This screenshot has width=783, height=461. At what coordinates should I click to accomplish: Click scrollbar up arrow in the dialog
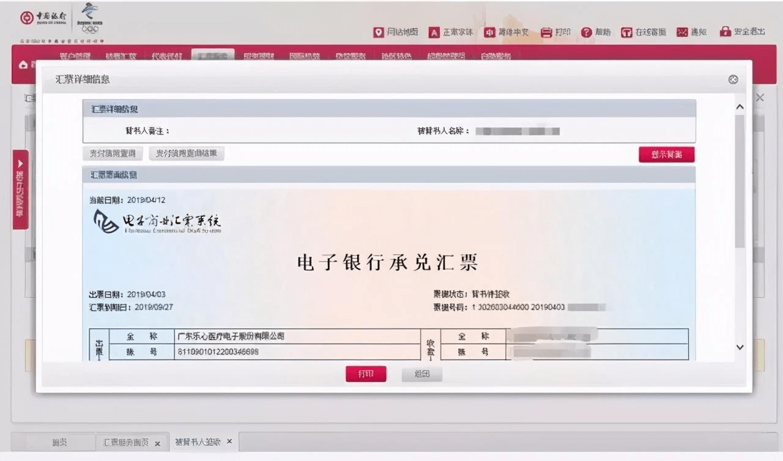[x=740, y=107]
